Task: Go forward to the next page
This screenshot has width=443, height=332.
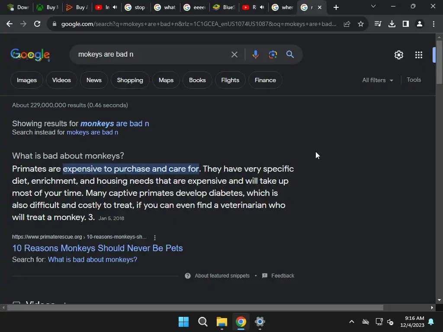Action: click(23, 24)
